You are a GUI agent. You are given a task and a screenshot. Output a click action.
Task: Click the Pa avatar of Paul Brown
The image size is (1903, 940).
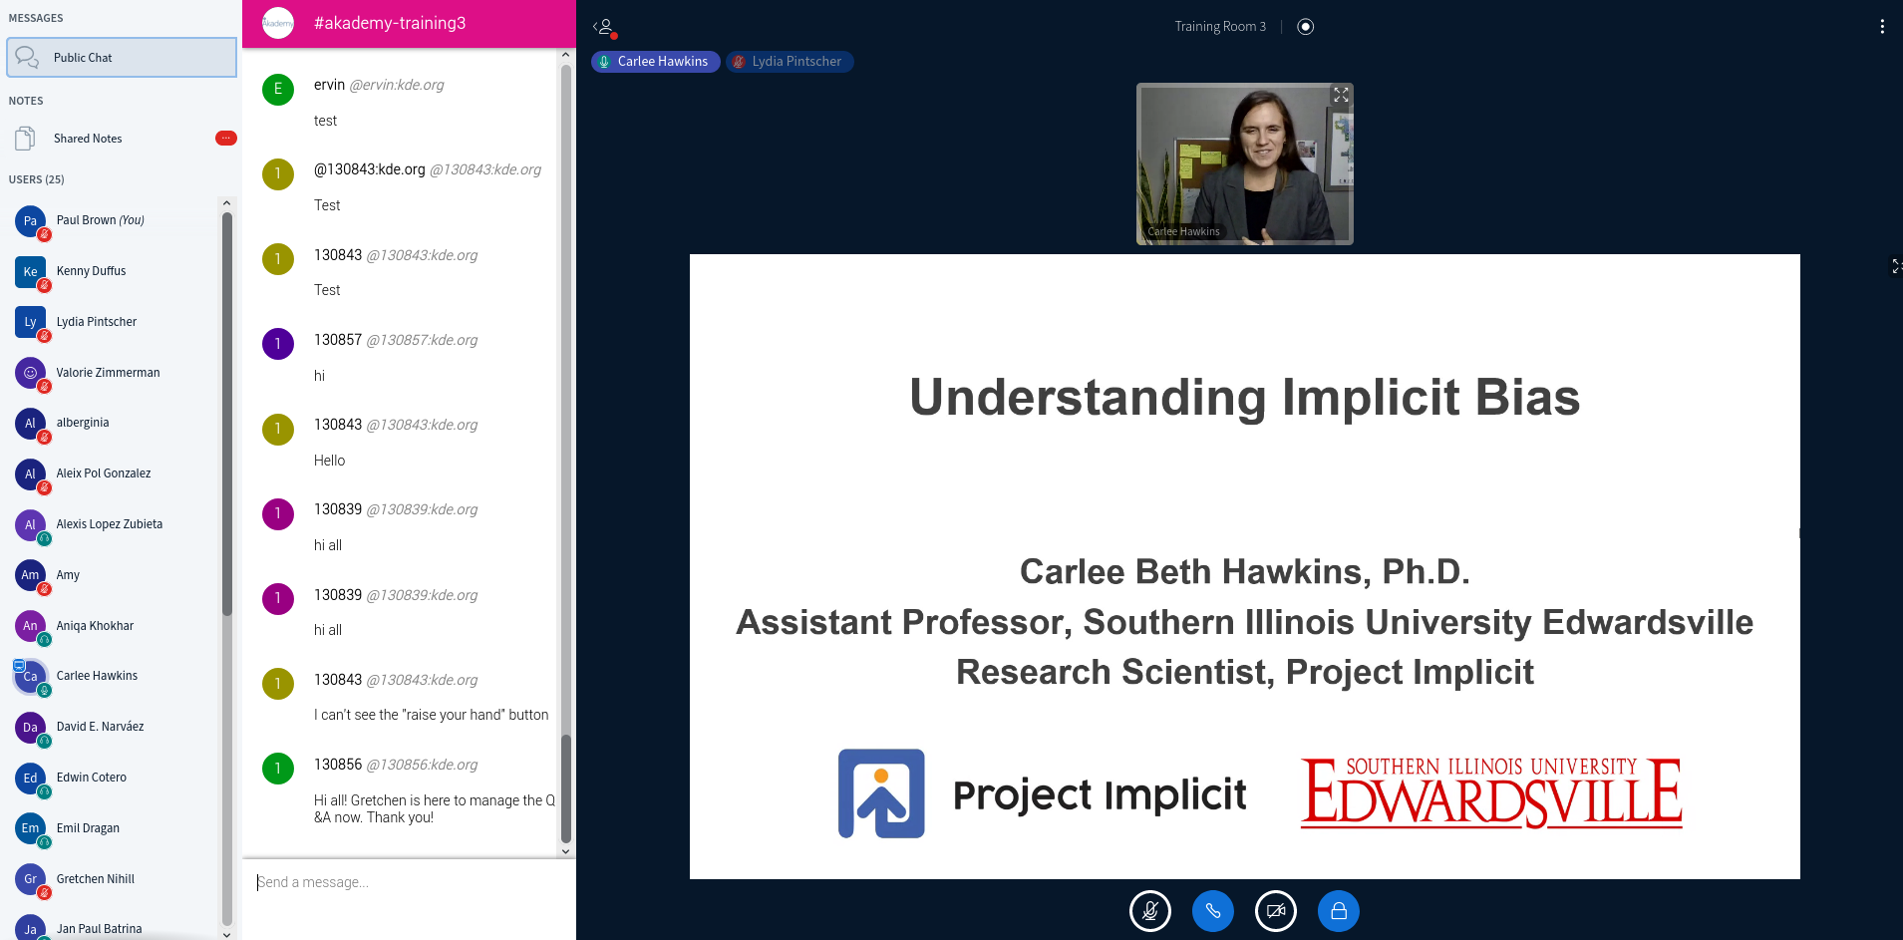(x=31, y=220)
